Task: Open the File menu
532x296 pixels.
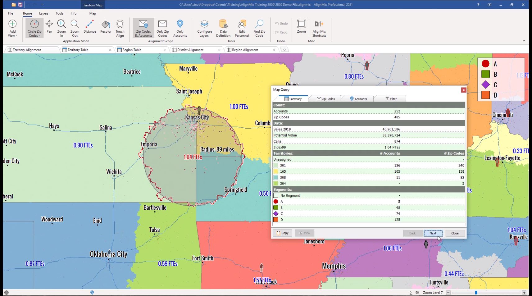Action: click(x=11, y=13)
